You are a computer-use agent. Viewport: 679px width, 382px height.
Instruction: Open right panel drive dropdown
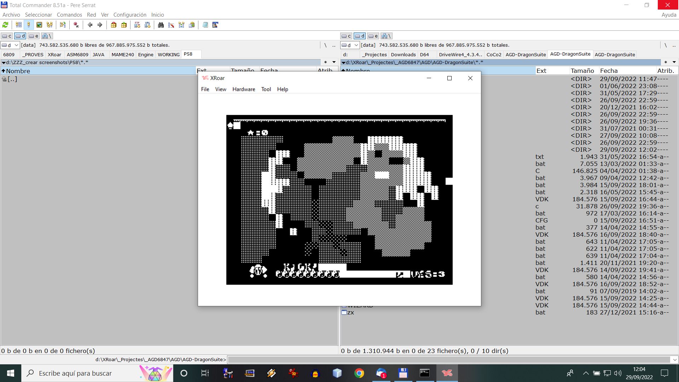pyautogui.click(x=356, y=45)
